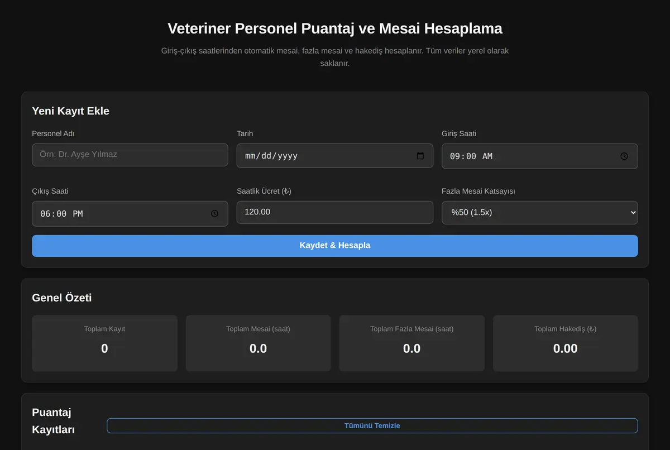Click the Çıkış Saati time input
This screenshot has width=670, height=450.
click(x=130, y=213)
